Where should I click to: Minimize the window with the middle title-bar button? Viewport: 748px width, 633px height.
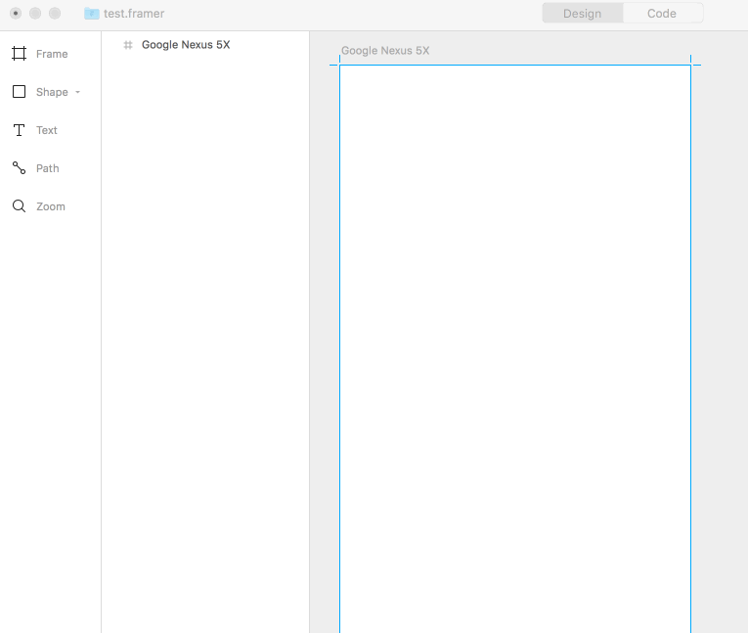(x=35, y=14)
